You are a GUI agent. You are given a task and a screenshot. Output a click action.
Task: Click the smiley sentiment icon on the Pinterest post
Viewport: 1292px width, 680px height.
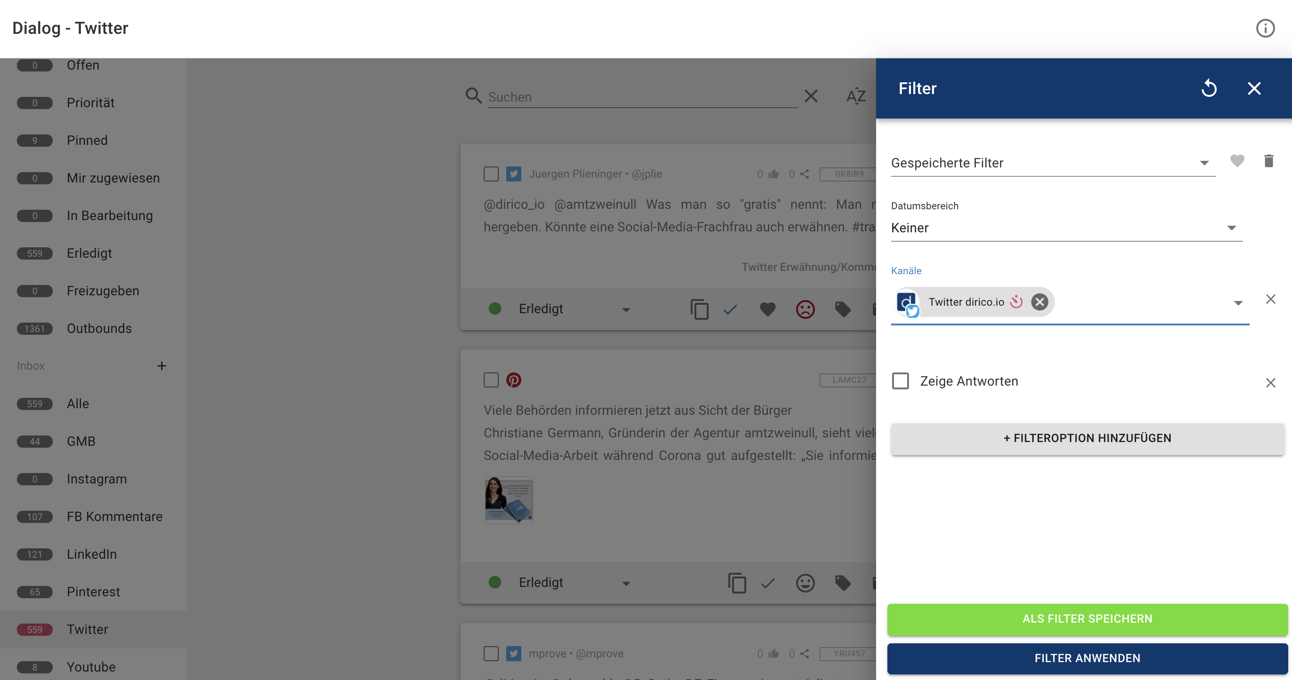click(805, 583)
